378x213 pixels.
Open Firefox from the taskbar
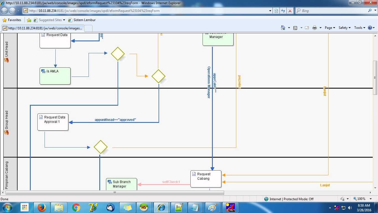tap(42, 207)
